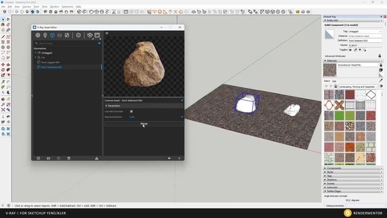The image size is (387, 218).
Task: Select the Move tool in left toolbar
Action: coord(3,65)
